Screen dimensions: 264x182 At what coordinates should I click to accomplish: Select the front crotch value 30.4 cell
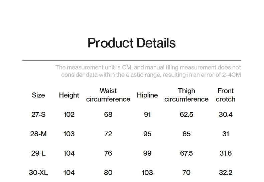226,115
